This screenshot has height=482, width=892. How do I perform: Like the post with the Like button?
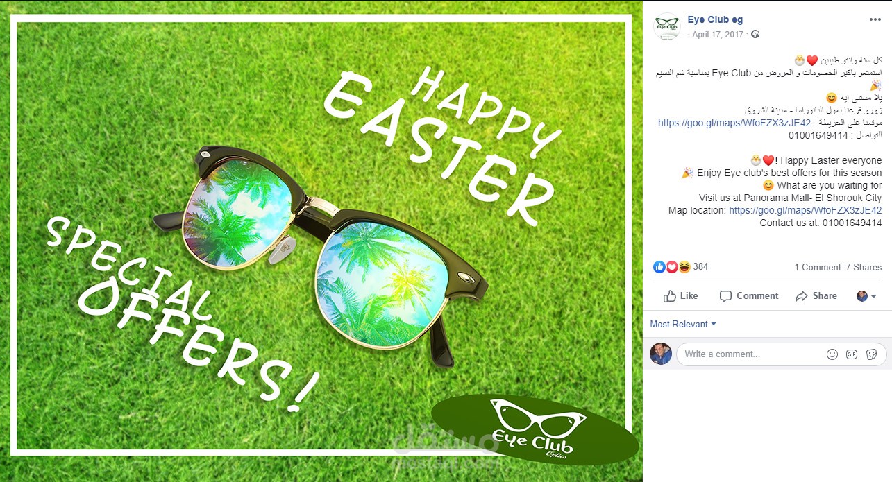[680, 296]
